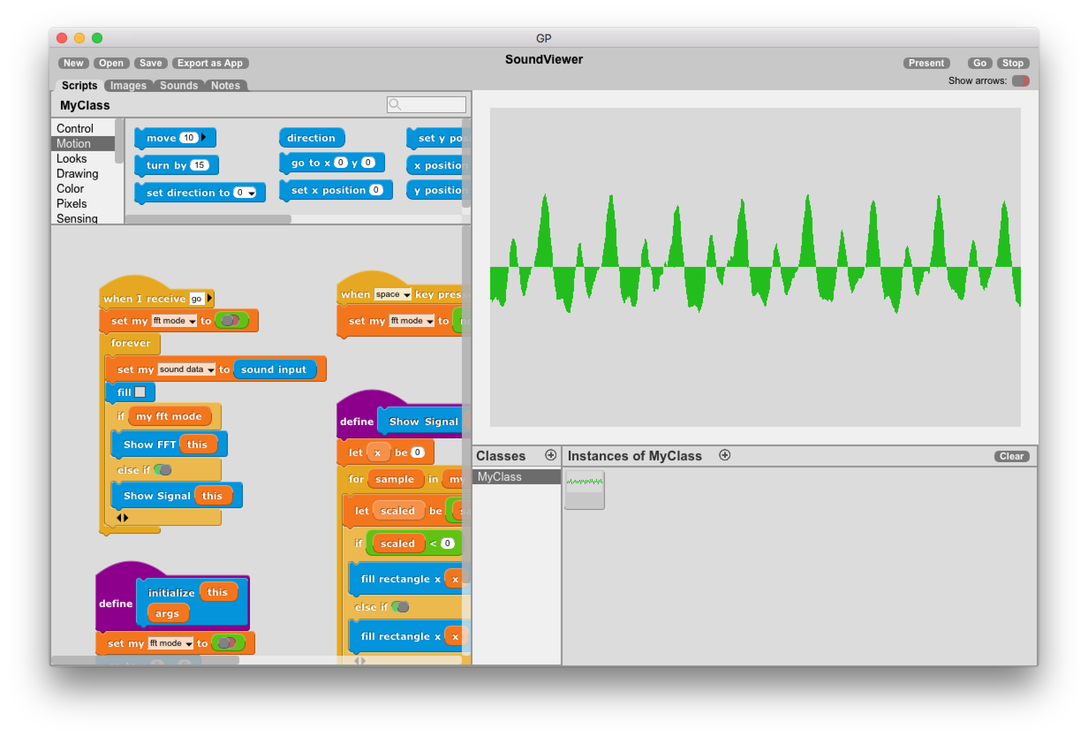This screenshot has height=737, width=1088.
Task: Switch to the Images tab
Action: click(x=128, y=85)
